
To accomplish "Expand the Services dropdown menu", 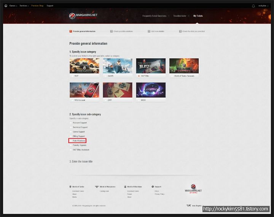I will click(x=24, y=6).
